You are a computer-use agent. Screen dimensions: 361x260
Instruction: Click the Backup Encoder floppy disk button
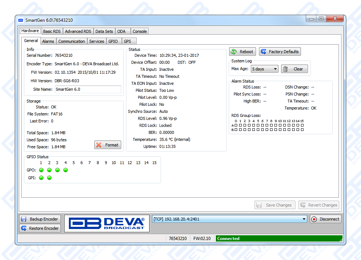tap(40, 219)
